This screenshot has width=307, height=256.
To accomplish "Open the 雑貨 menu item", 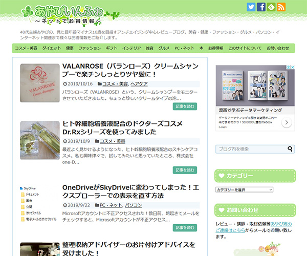I will pyautogui.click(x=149, y=48).
